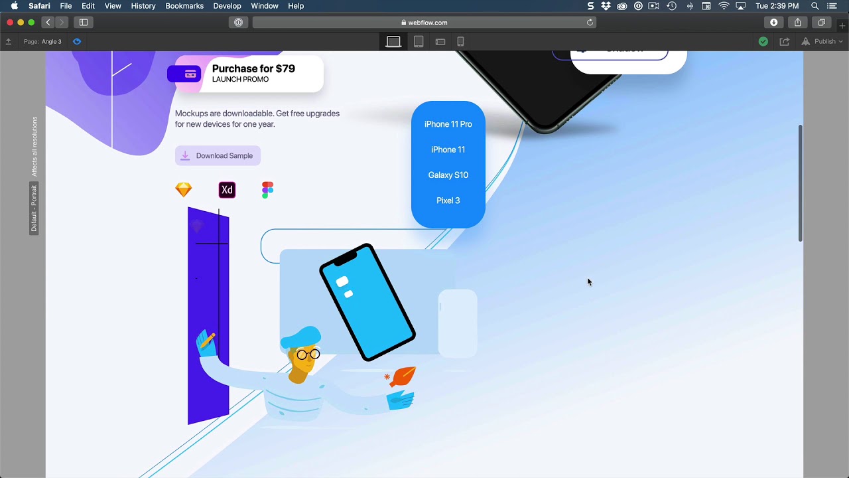Click the exit-to-dashboard arrow icon beside Page
Screen dimensions: 849x478
(x=9, y=41)
